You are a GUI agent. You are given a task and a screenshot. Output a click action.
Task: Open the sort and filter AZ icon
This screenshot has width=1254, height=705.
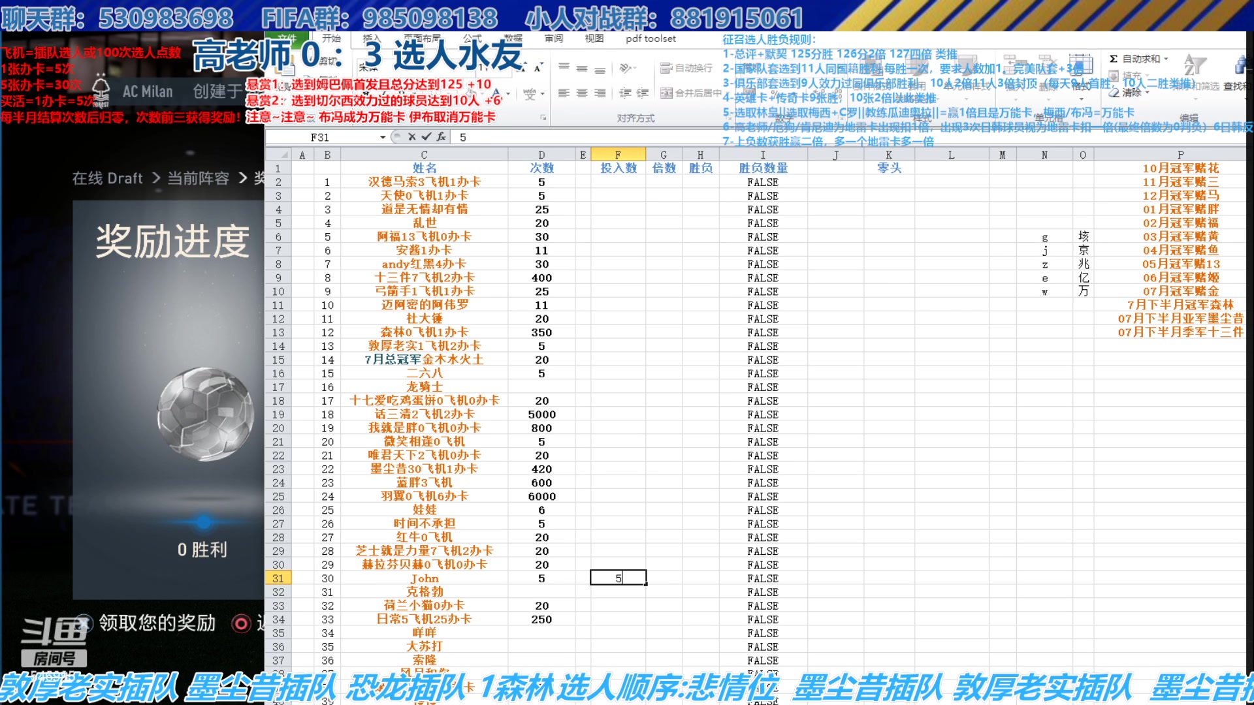(x=1195, y=65)
